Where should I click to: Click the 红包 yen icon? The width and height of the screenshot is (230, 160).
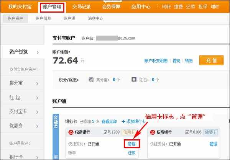(134, 80)
